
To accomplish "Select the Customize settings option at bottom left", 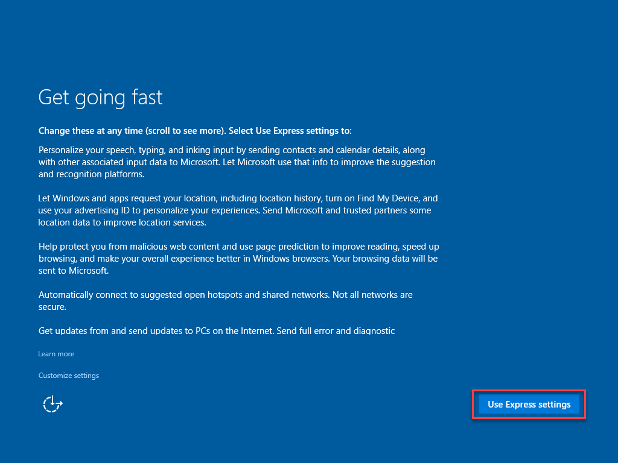I will 68,375.
